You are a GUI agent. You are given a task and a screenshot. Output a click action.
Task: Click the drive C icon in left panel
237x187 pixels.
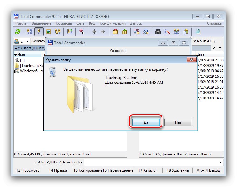pos(17,41)
